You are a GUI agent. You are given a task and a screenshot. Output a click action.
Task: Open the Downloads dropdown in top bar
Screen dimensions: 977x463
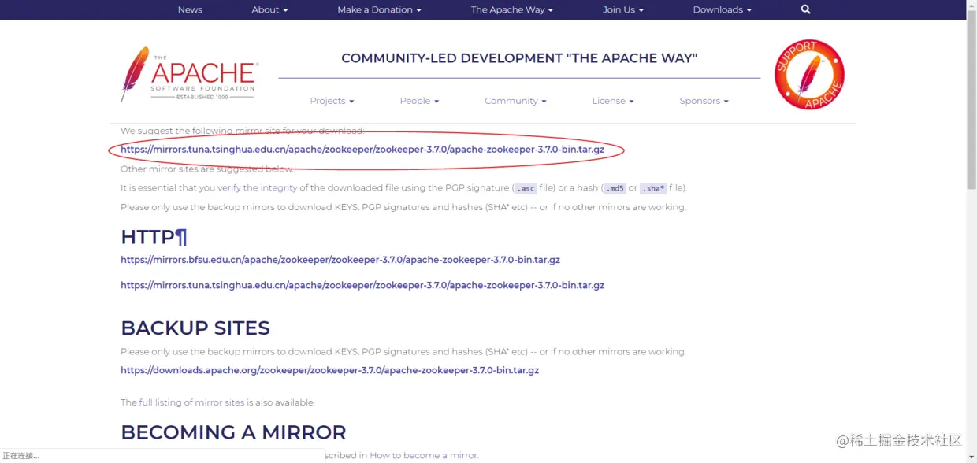(723, 9)
